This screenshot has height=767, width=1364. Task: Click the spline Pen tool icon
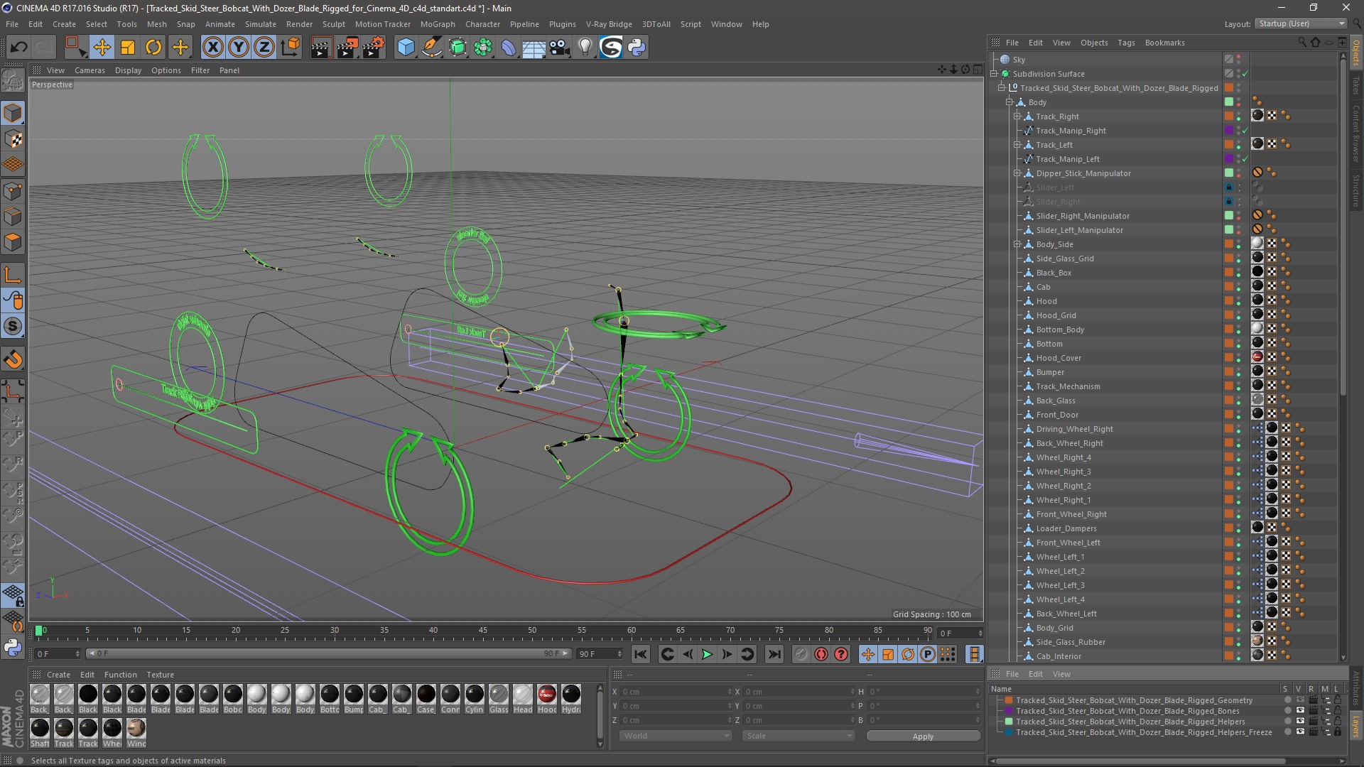point(431,48)
